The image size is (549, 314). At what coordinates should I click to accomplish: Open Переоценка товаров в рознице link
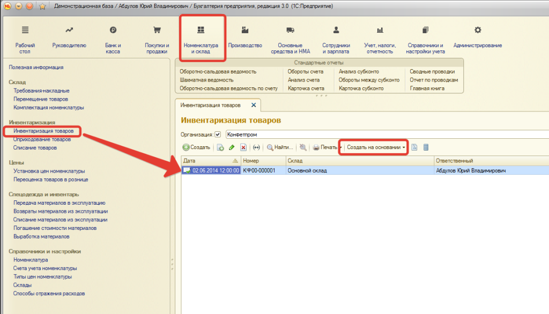(x=51, y=180)
